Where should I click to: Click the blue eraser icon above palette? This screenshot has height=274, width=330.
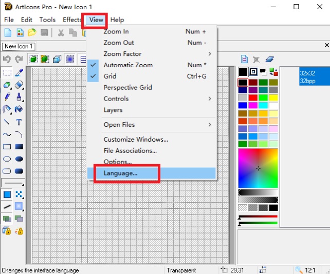click(x=269, y=60)
